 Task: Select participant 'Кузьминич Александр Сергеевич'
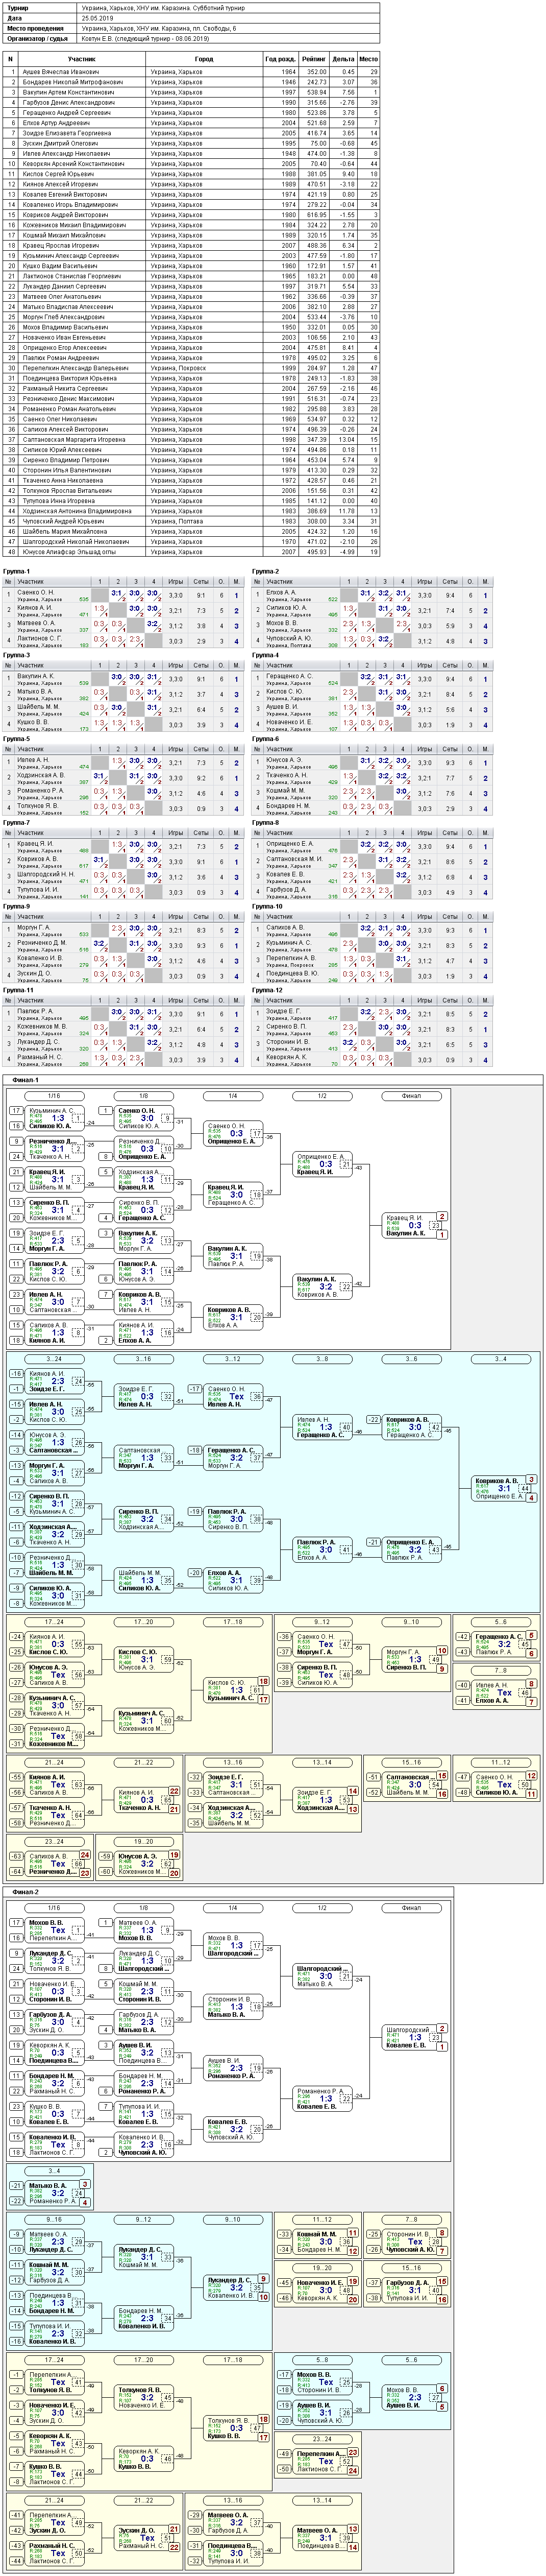click(70, 256)
